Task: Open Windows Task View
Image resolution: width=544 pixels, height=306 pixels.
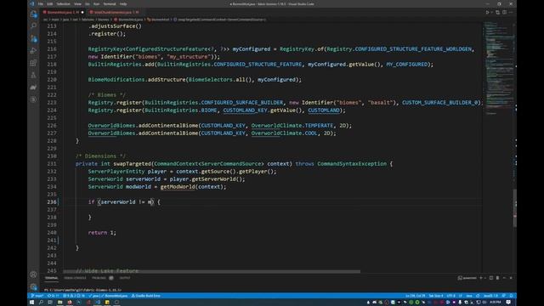Action: click(x=50, y=303)
